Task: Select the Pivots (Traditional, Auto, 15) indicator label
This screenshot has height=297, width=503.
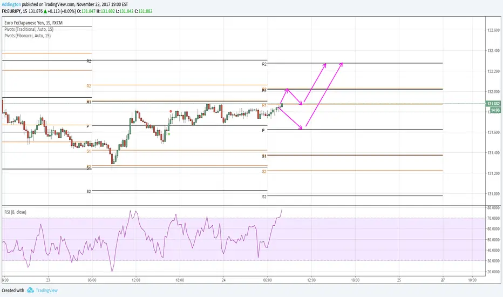Action: coord(29,29)
